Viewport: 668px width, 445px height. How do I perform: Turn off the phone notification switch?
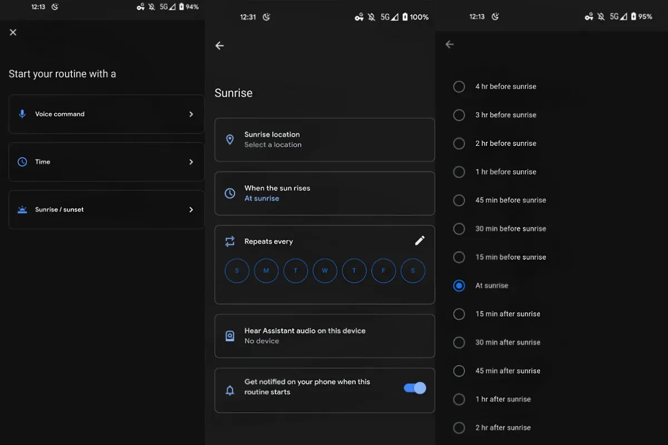tap(415, 388)
